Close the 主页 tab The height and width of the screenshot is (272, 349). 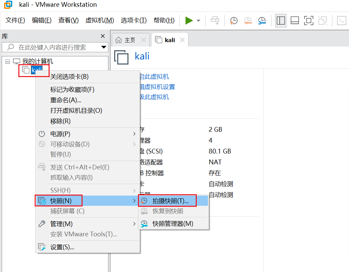pos(143,40)
